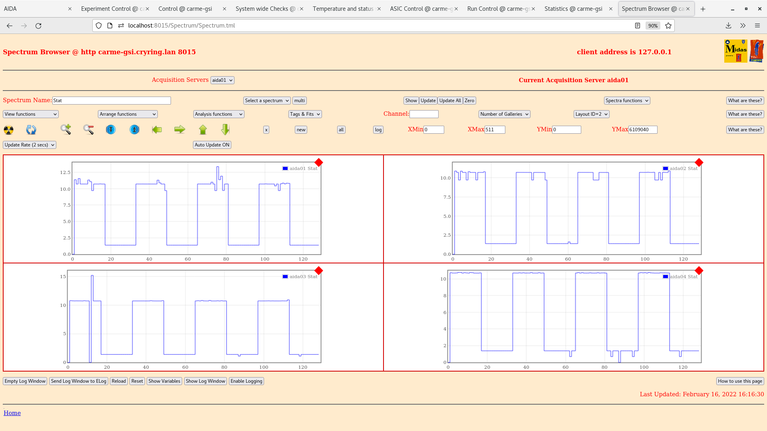Click the new button
The width and height of the screenshot is (767, 431).
point(301,130)
